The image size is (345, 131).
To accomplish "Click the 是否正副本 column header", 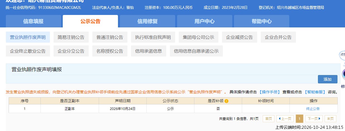I will [x=70, y=101].
